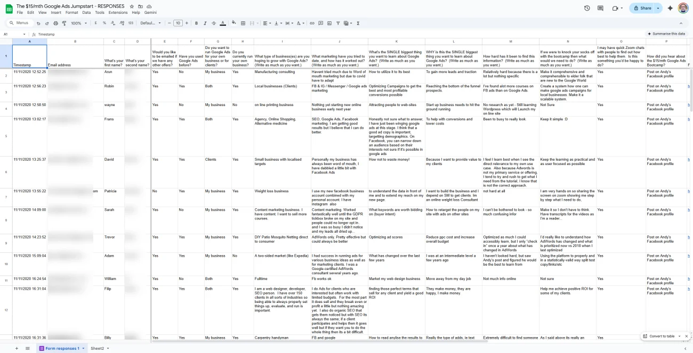Click the Move to folder icon

pyautogui.click(x=140, y=6)
